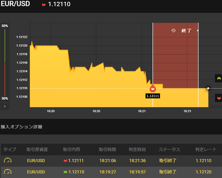Click the green portion of sentiment bar
Image resolution: width=222 pixels, height=178 pixels.
(x=5, y=46)
